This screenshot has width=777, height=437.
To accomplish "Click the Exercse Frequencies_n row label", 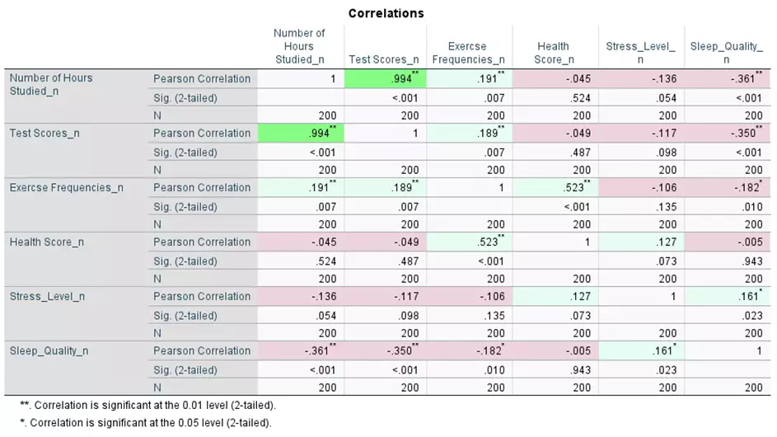I will point(66,187).
